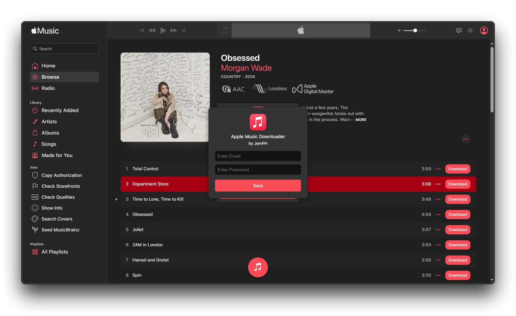Screen dimensions: 516x316
Task: Open lyrics panel icon
Action: (x=459, y=30)
